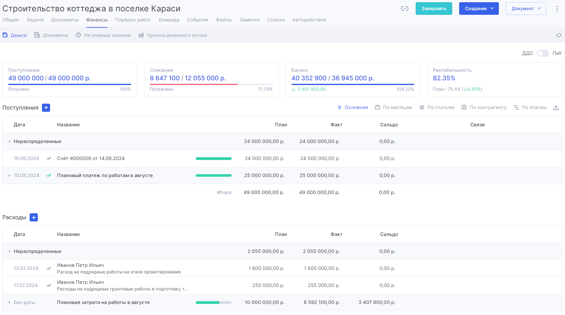The image size is (565, 315).
Task: Click the person icon По контрагенту
Action: [464, 107]
